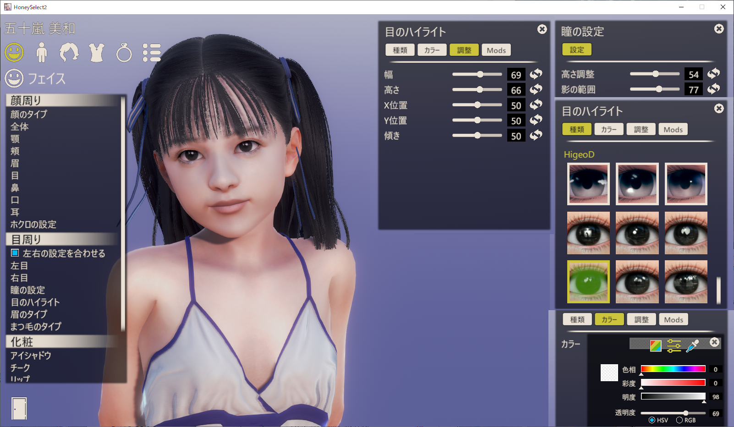This screenshot has width=734, height=427.
Task: Reset the Y位置 value with its arrows icon
Action: click(x=536, y=120)
